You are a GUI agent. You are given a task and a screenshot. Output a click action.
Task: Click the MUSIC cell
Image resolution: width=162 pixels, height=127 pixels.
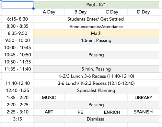49,98
